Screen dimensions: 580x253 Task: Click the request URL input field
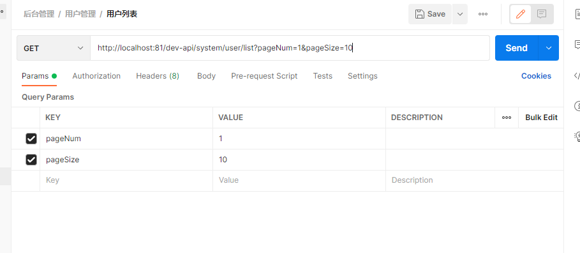tap(290, 48)
